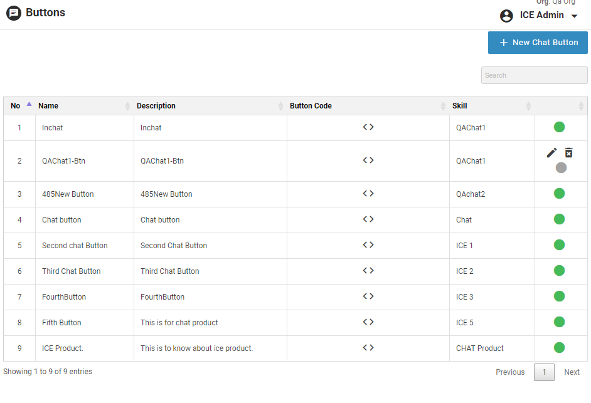Click the ICE Admin user avatar icon
Viewport: 591px width, 403px height.
click(506, 16)
